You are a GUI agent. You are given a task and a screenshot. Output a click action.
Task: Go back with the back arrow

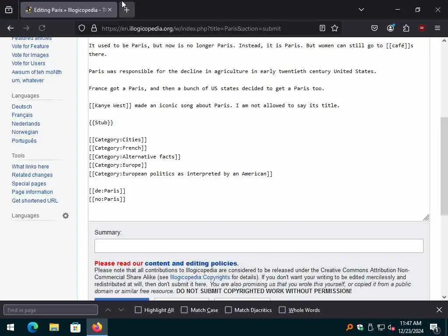tap(10, 28)
